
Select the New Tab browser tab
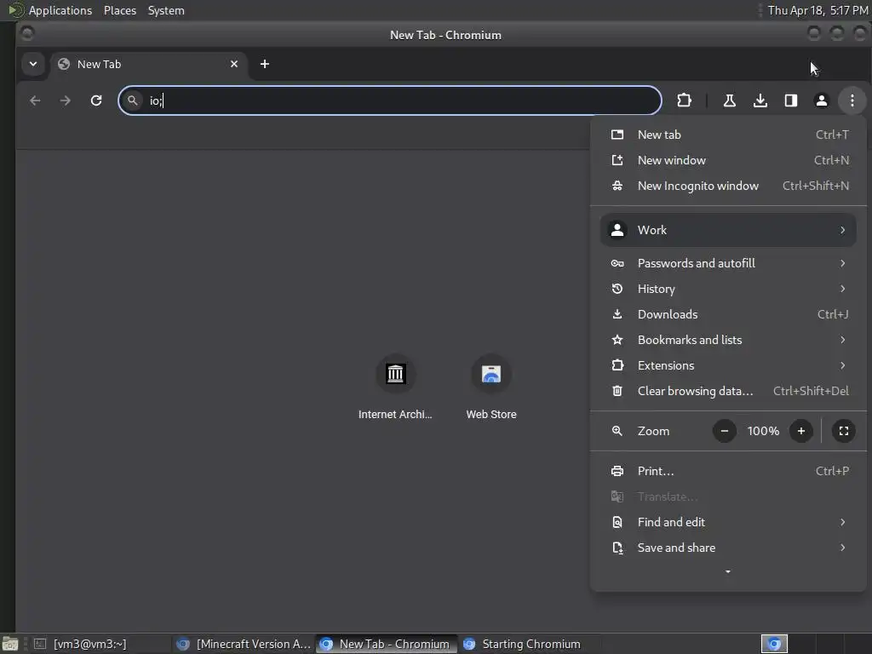pyautogui.click(x=149, y=64)
